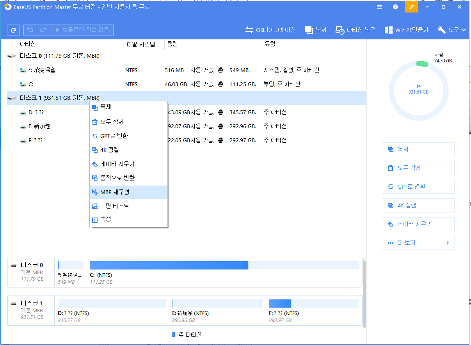471x345 pixels.
Task: Select GPT로 변환 in context menu
Action: (129, 136)
